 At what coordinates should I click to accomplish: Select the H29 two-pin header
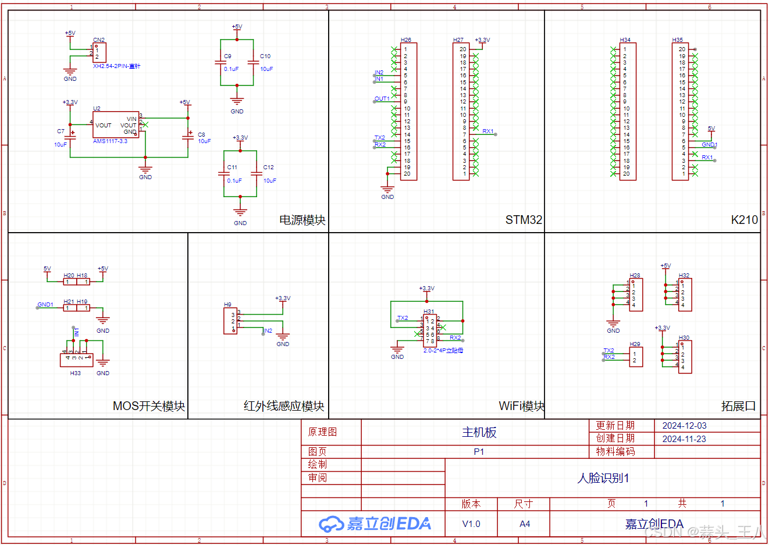[636, 357]
